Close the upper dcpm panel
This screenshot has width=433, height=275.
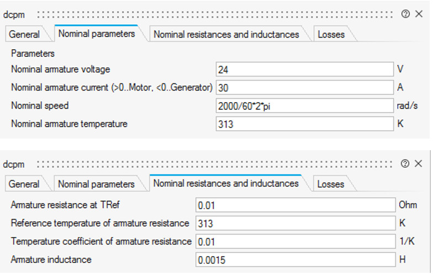click(x=419, y=14)
